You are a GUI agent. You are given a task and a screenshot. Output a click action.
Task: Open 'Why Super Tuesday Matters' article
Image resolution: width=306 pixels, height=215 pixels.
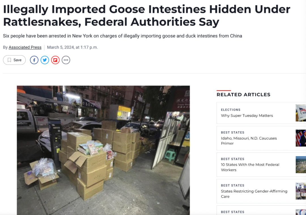pos(247,116)
